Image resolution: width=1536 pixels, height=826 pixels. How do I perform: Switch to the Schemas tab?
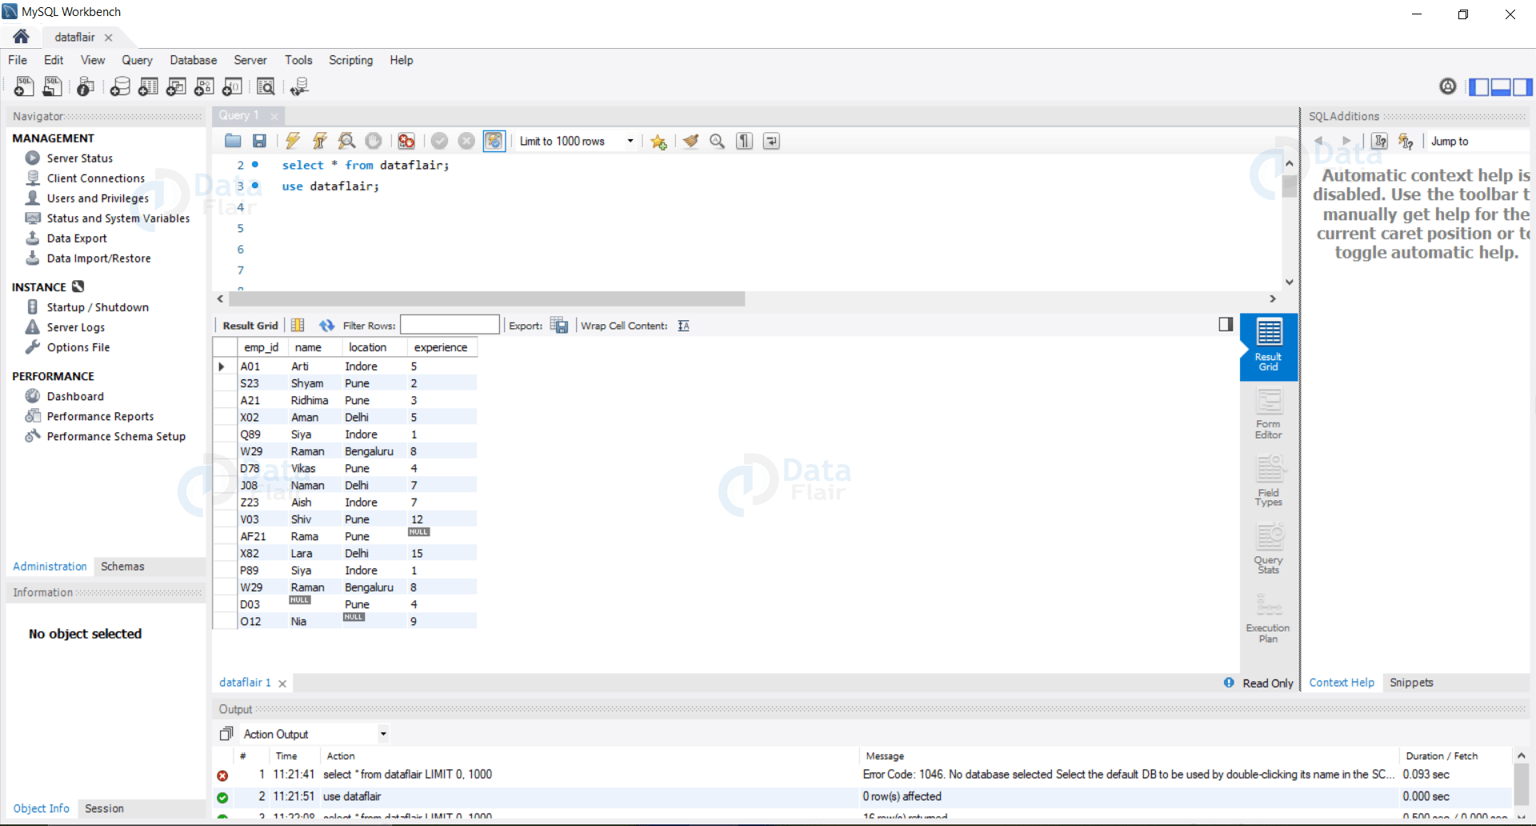point(122,567)
